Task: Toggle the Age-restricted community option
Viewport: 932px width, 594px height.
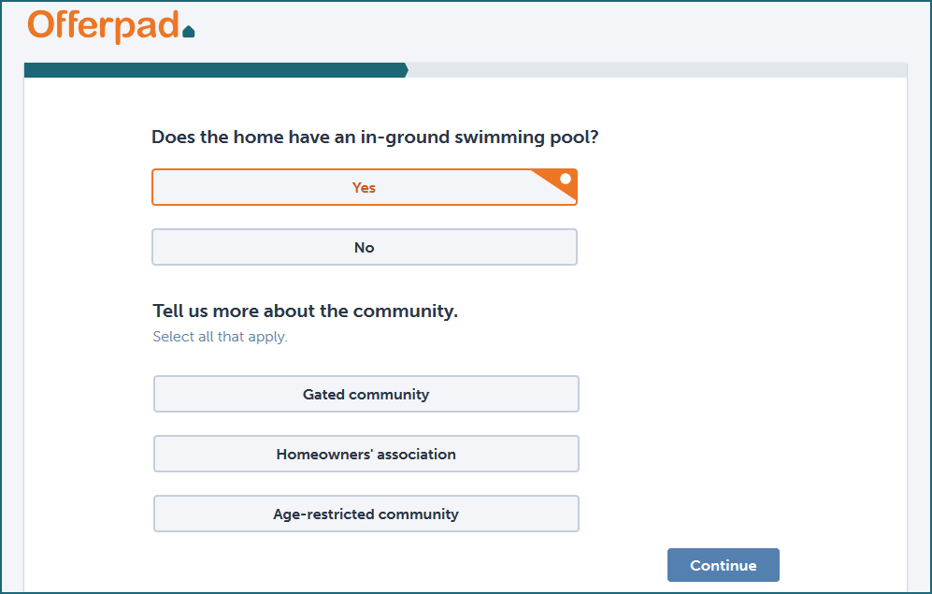Action: tap(366, 514)
